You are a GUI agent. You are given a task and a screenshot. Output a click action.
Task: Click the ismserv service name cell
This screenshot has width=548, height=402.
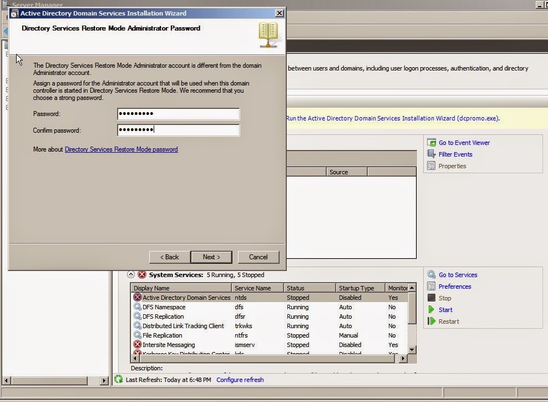click(245, 345)
